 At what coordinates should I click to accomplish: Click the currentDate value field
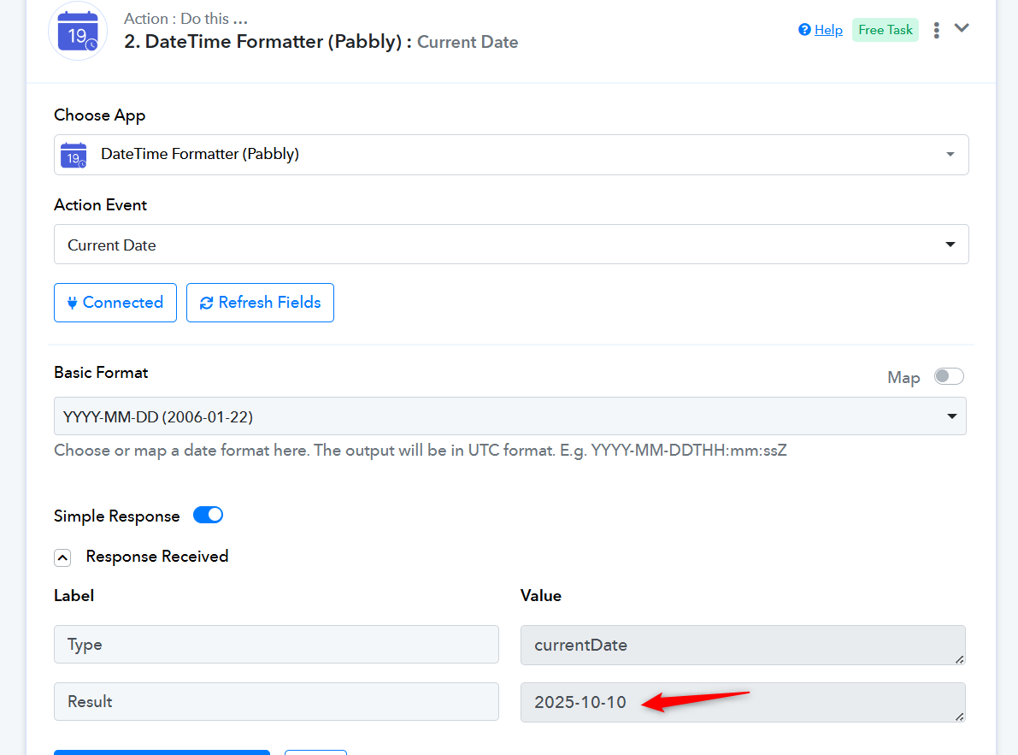[743, 646]
